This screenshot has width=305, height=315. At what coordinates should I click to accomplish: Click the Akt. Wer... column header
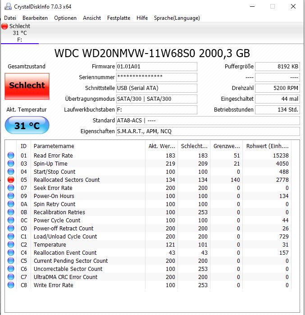[162, 146]
